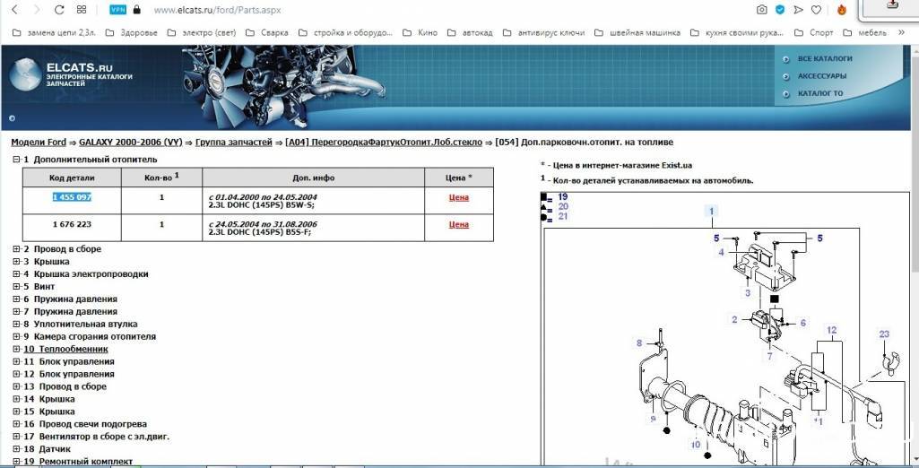The height and width of the screenshot is (468, 919).
Task: Open the downloads icon at top right
Action: (892, 5)
